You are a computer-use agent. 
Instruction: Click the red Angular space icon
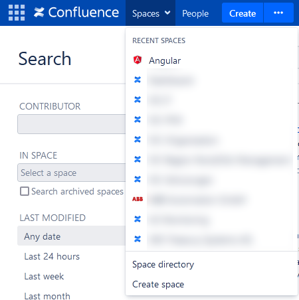138,60
